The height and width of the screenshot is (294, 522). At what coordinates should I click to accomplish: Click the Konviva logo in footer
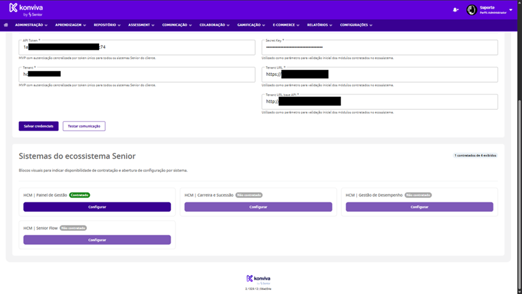[258, 279]
